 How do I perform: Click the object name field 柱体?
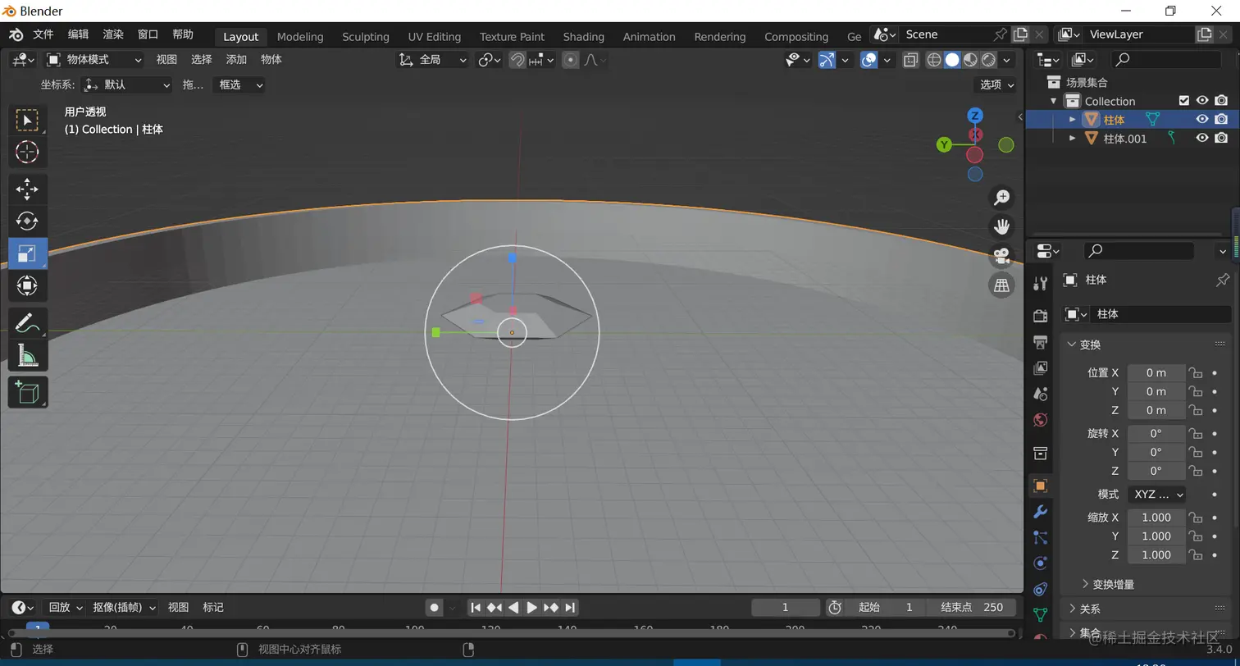pyautogui.click(x=1161, y=314)
